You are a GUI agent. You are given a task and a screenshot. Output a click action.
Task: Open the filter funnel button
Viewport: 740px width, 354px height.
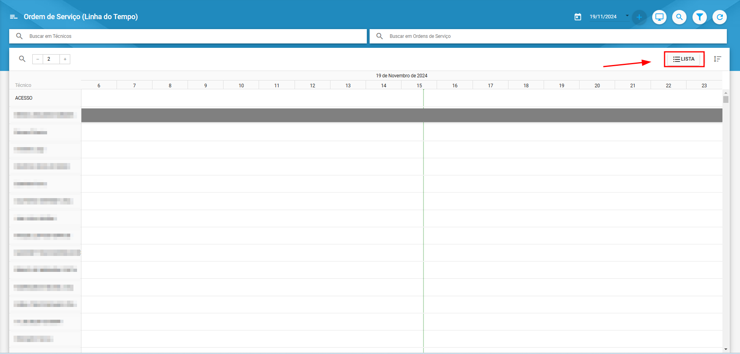(x=699, y=17)
